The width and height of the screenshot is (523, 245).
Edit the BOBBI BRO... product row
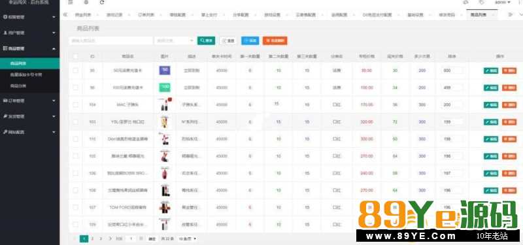(491, 173)
